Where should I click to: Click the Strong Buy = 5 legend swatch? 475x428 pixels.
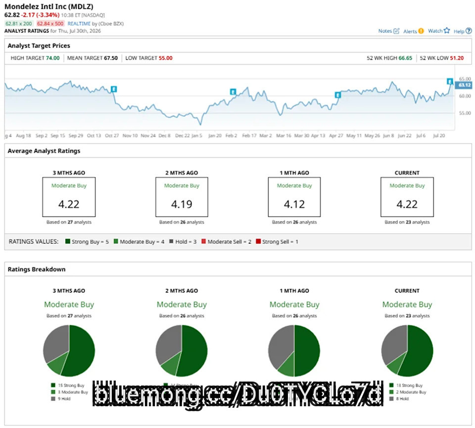pyautogui.click(x=68, y=241)
